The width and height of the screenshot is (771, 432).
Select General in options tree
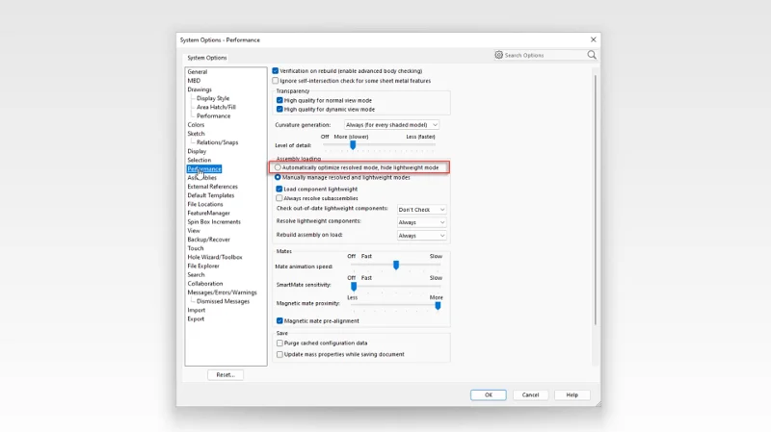pos(198,71)
